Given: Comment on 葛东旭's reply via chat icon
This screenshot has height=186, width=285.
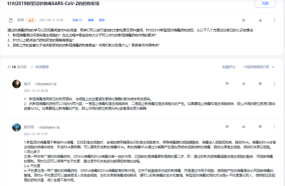Looking at the screenshot, I should coord(260,127).
